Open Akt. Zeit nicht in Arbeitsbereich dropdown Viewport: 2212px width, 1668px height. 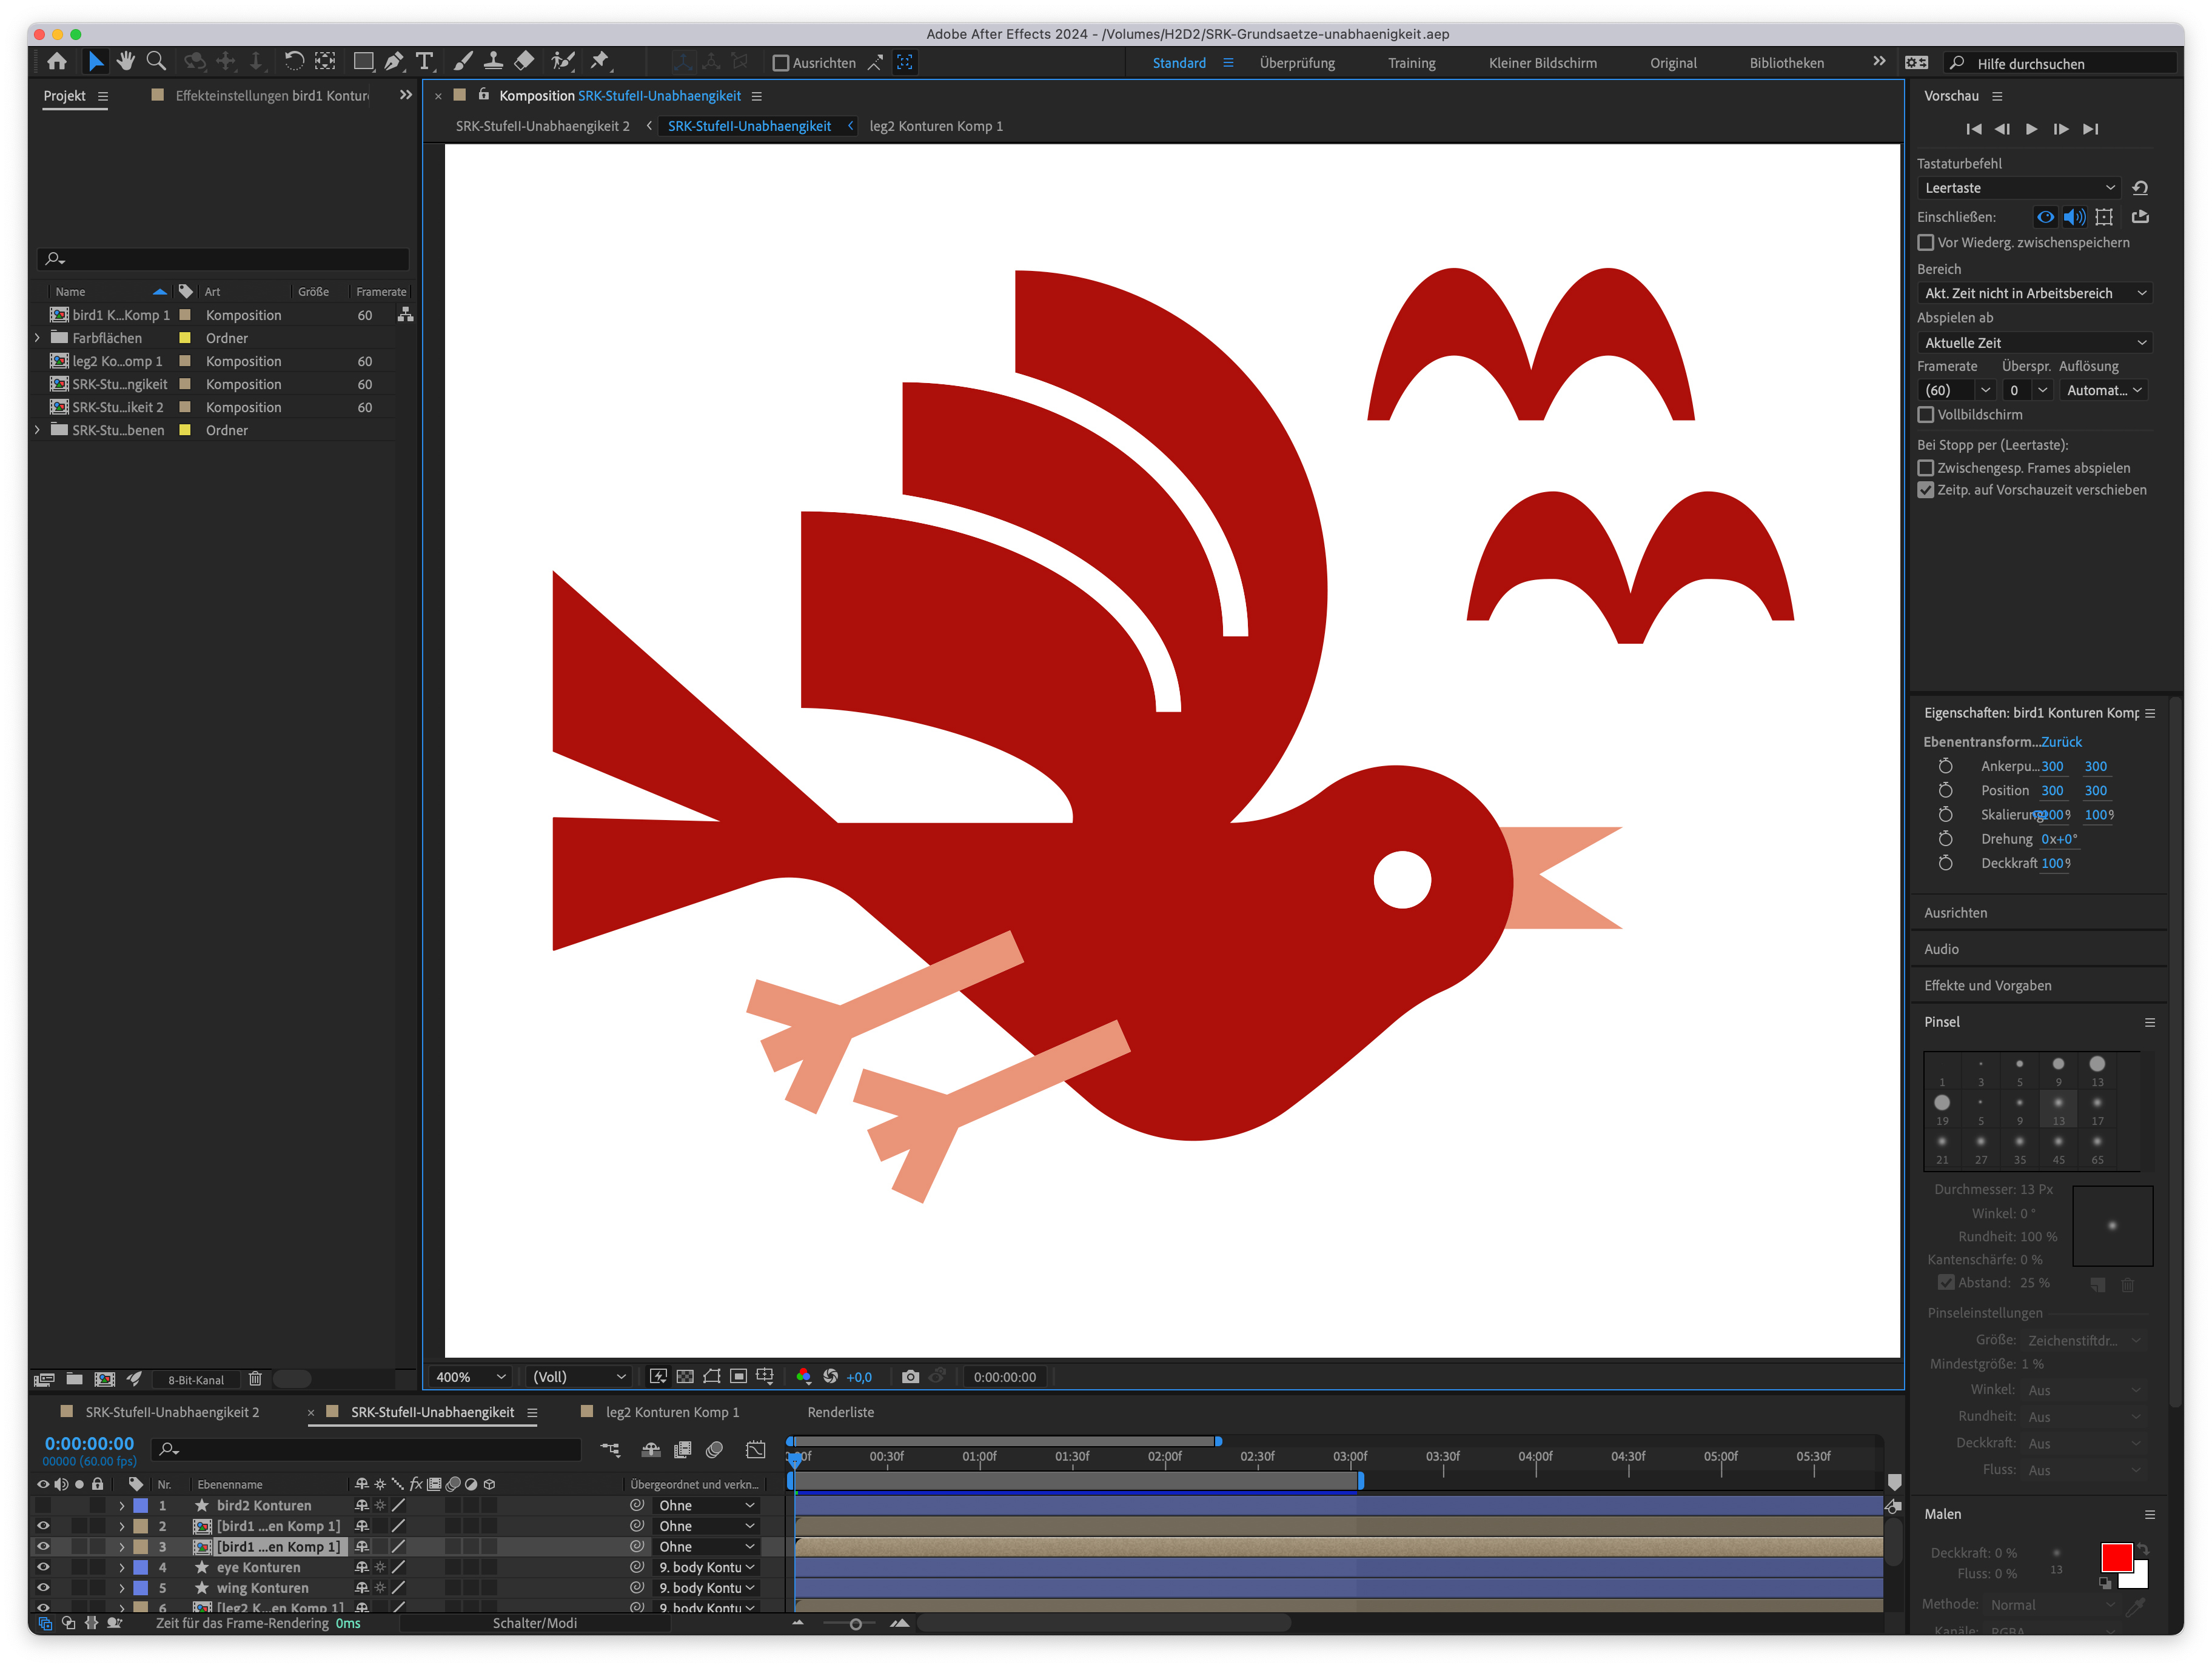pos(2034,293)
